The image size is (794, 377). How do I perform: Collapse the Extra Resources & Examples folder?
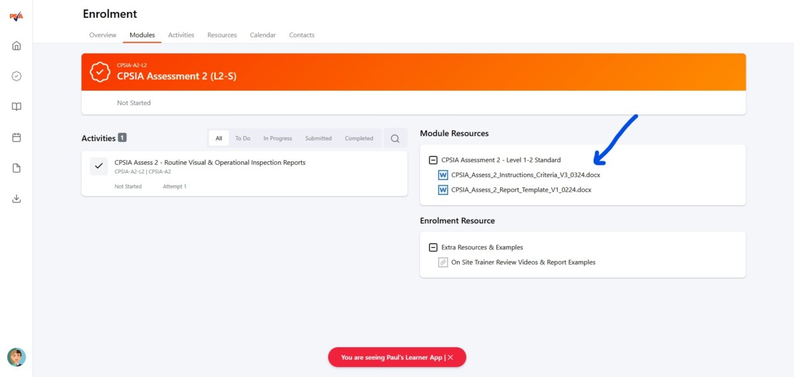(433, 247)
